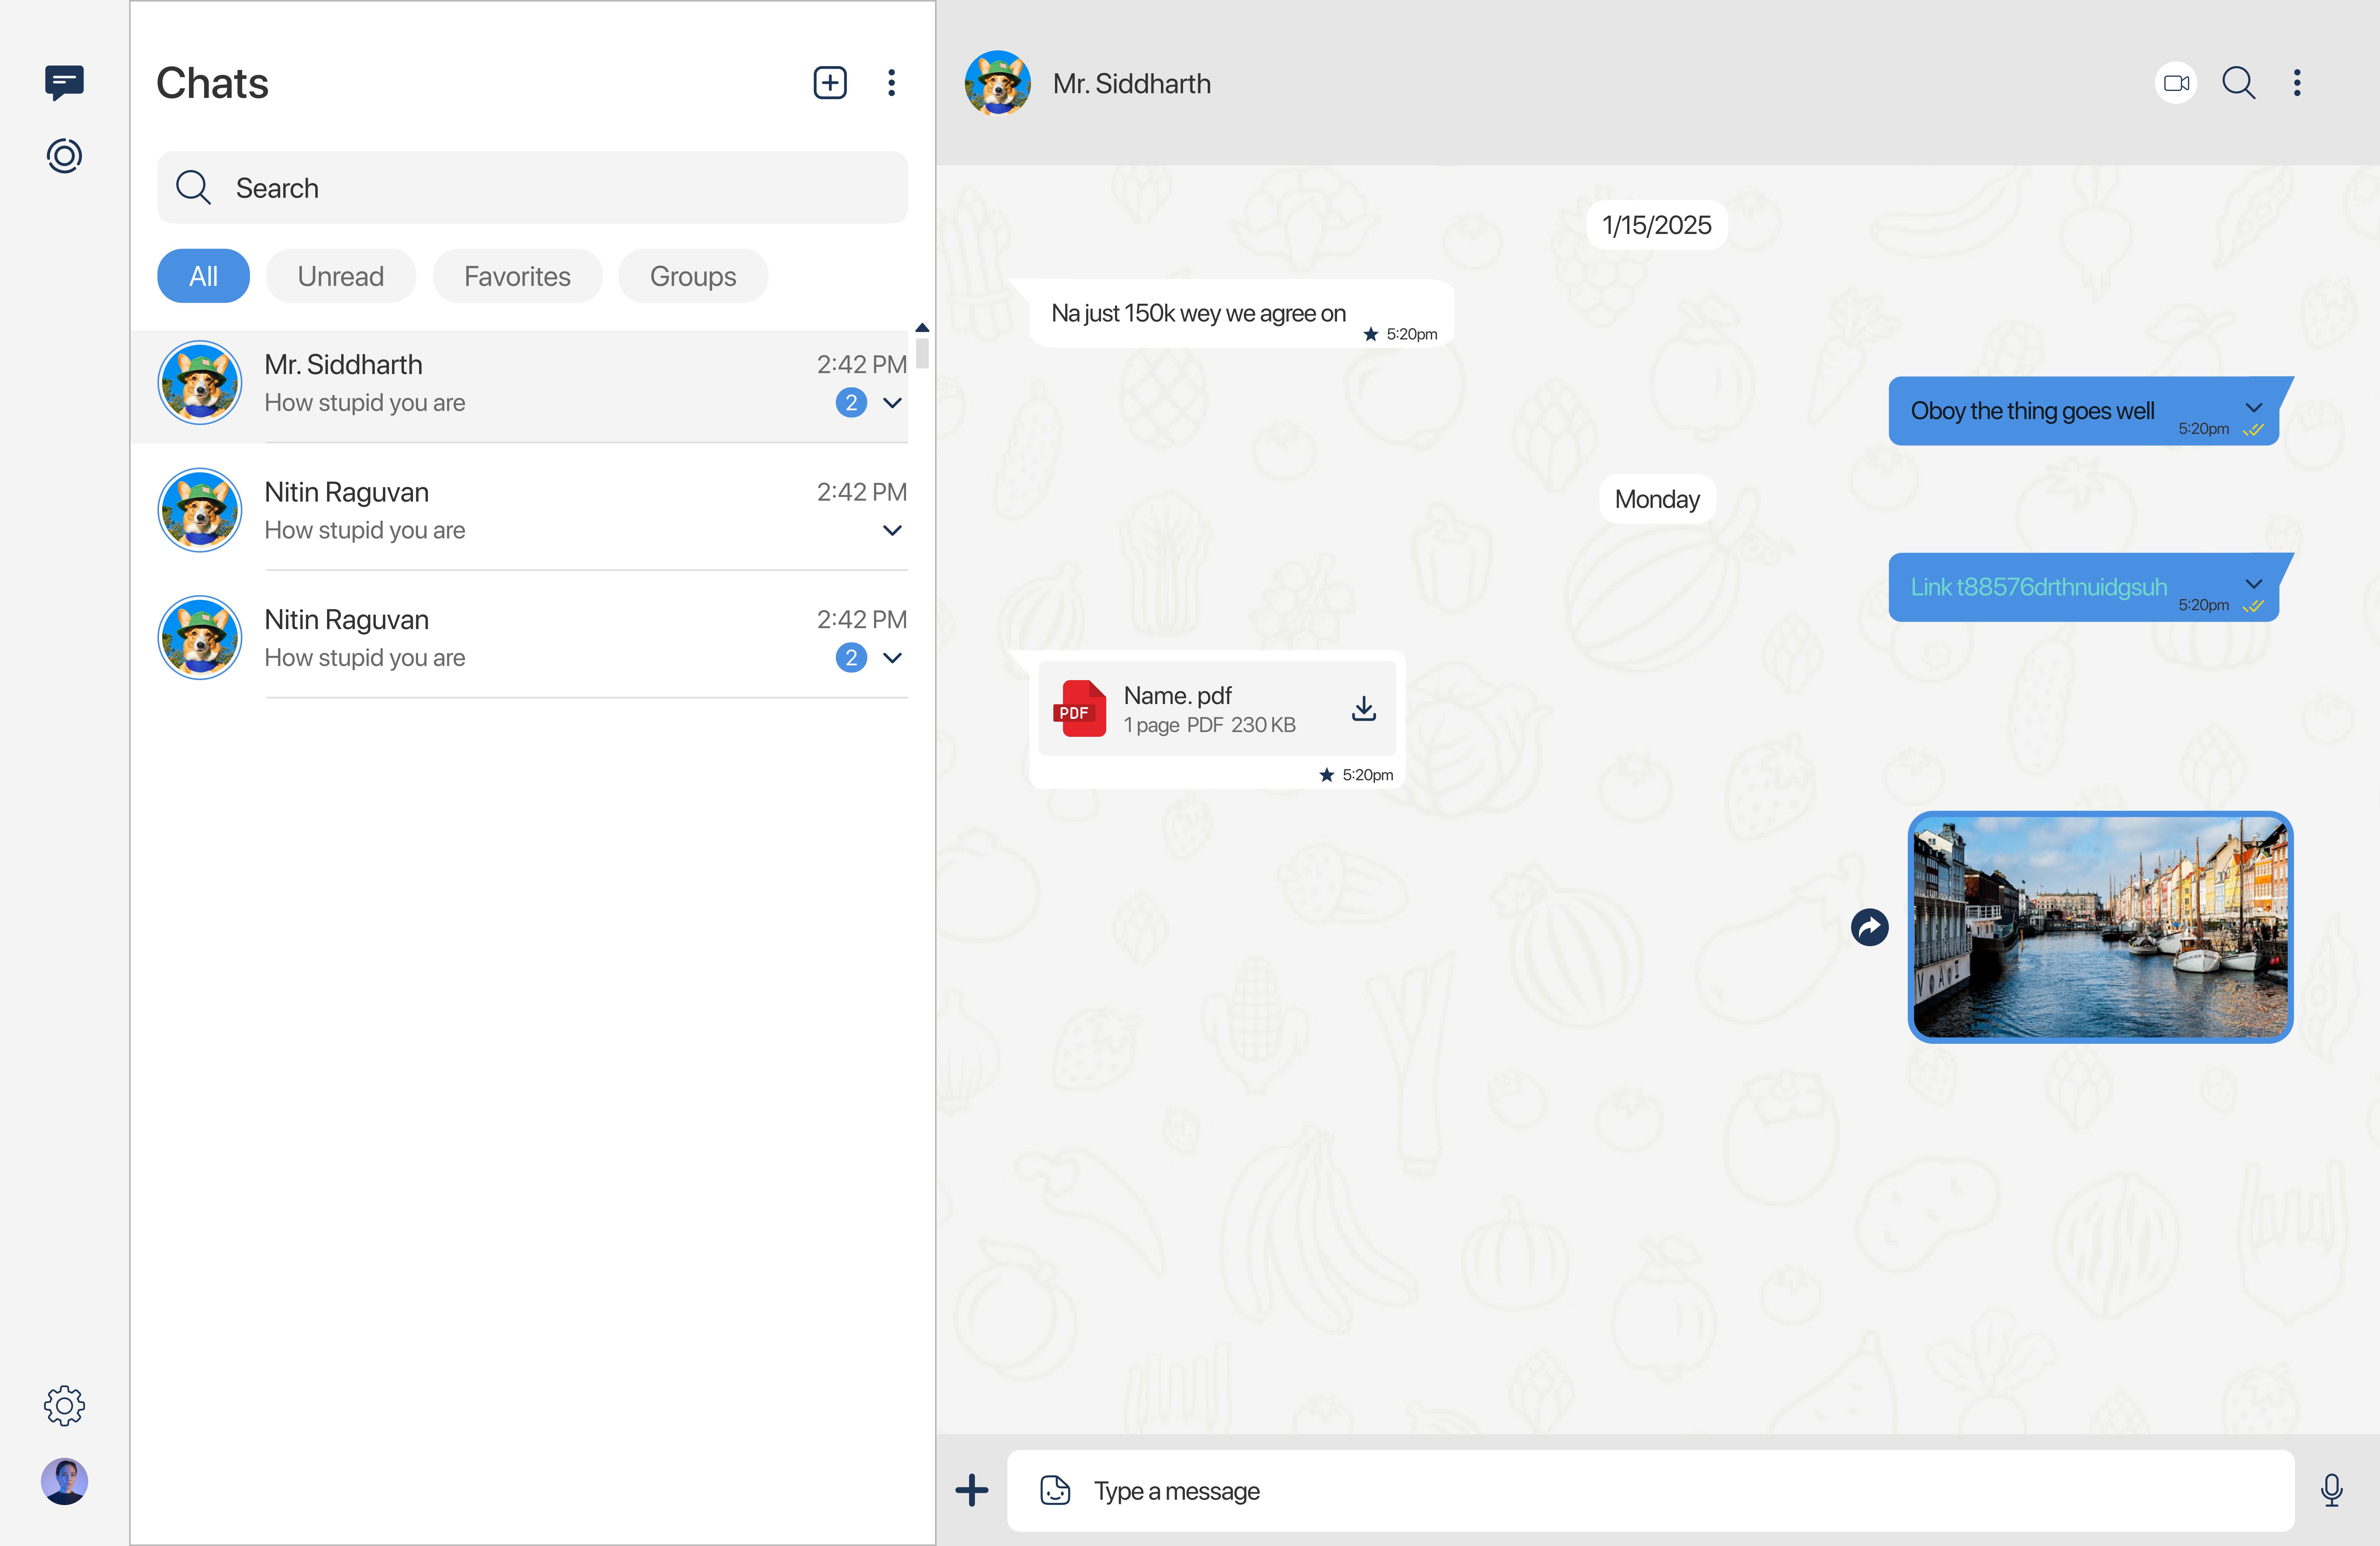Open the sticker picker in the message box
Viewport: 2380px width, 1546px height.
(1055, 1490)
